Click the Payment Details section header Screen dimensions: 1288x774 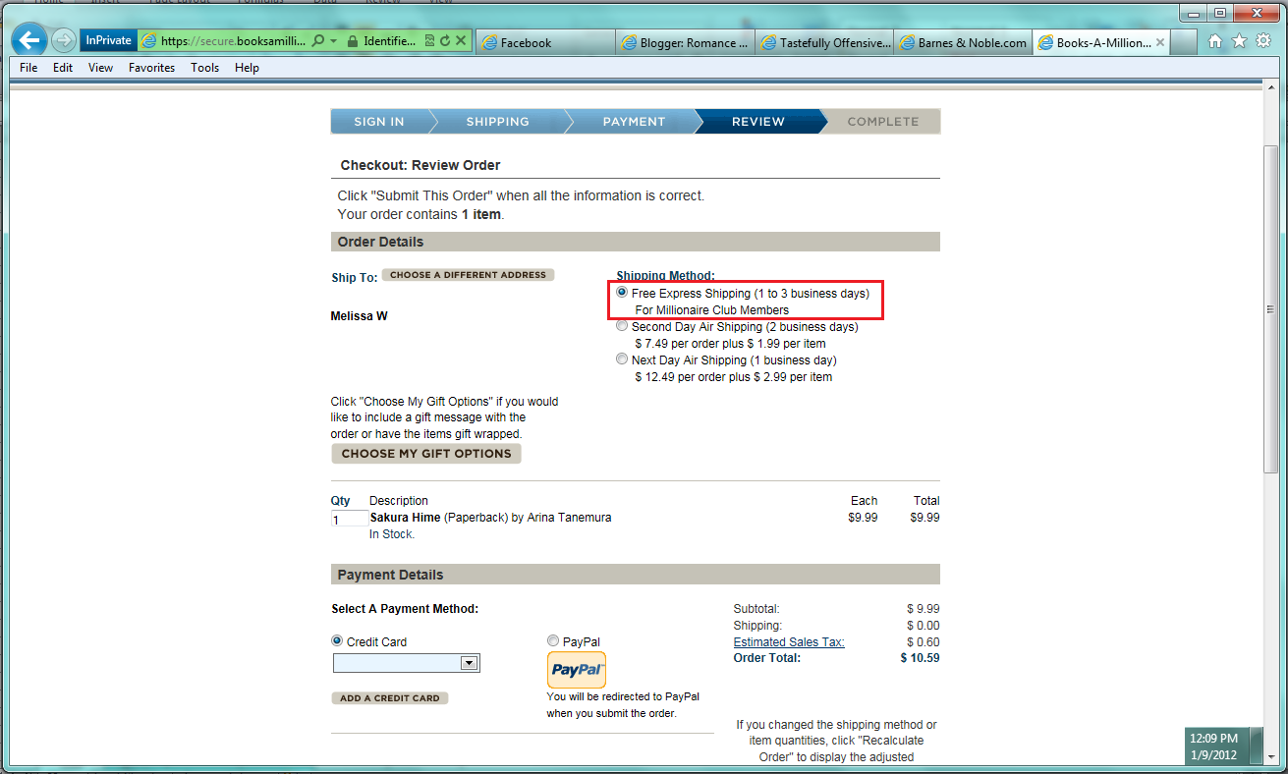pos(636,575)
